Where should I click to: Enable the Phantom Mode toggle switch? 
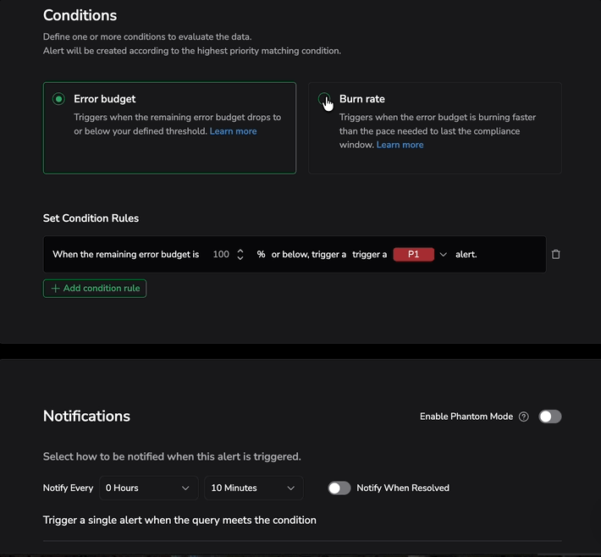[550, 416]
